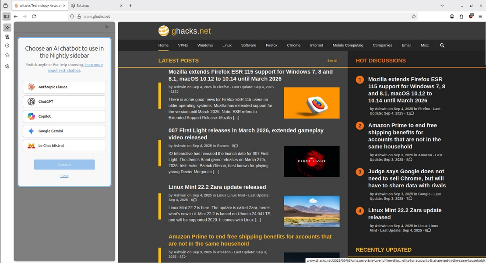This screenshot has width=486, height=263.
Task: Toggle the sidebar show button
Action: click(x=6, y=17)
